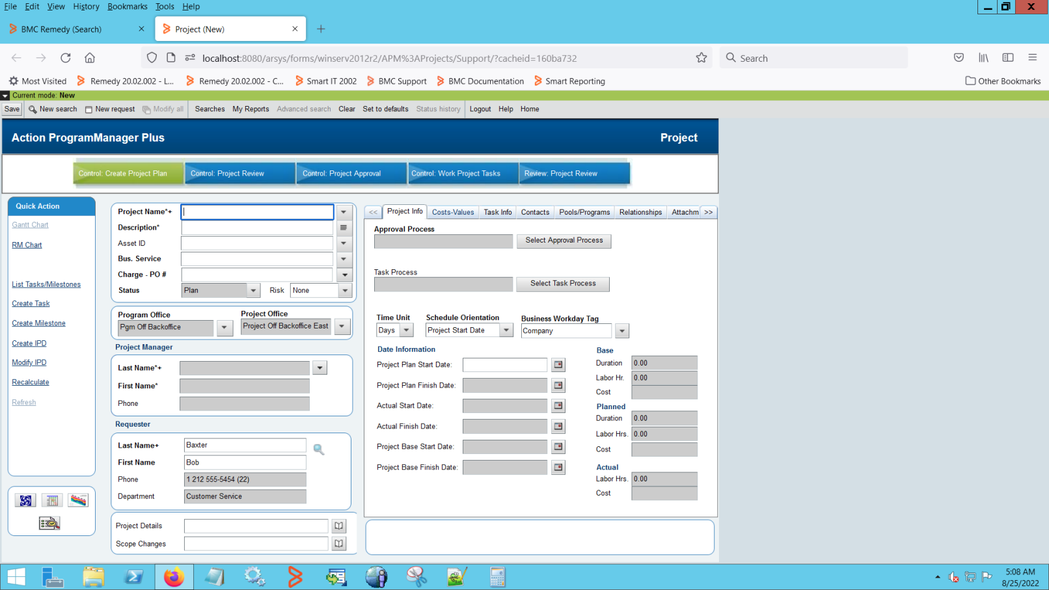
Task: Click Recalculate link
Action: [31, 382]
